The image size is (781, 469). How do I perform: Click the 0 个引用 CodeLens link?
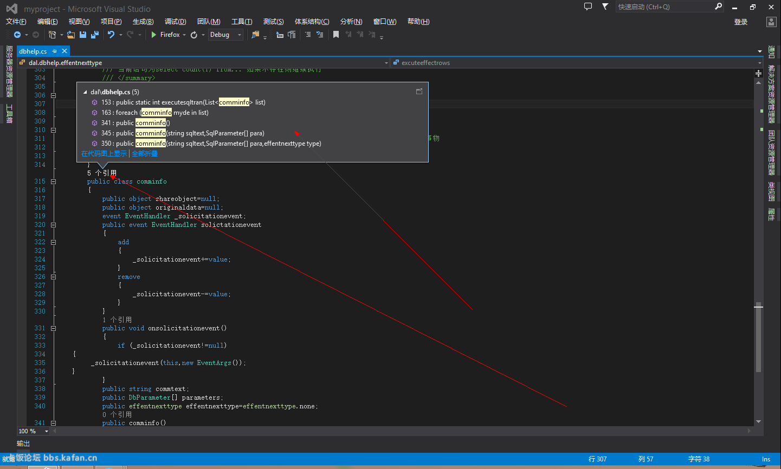[x=117, y=415]
